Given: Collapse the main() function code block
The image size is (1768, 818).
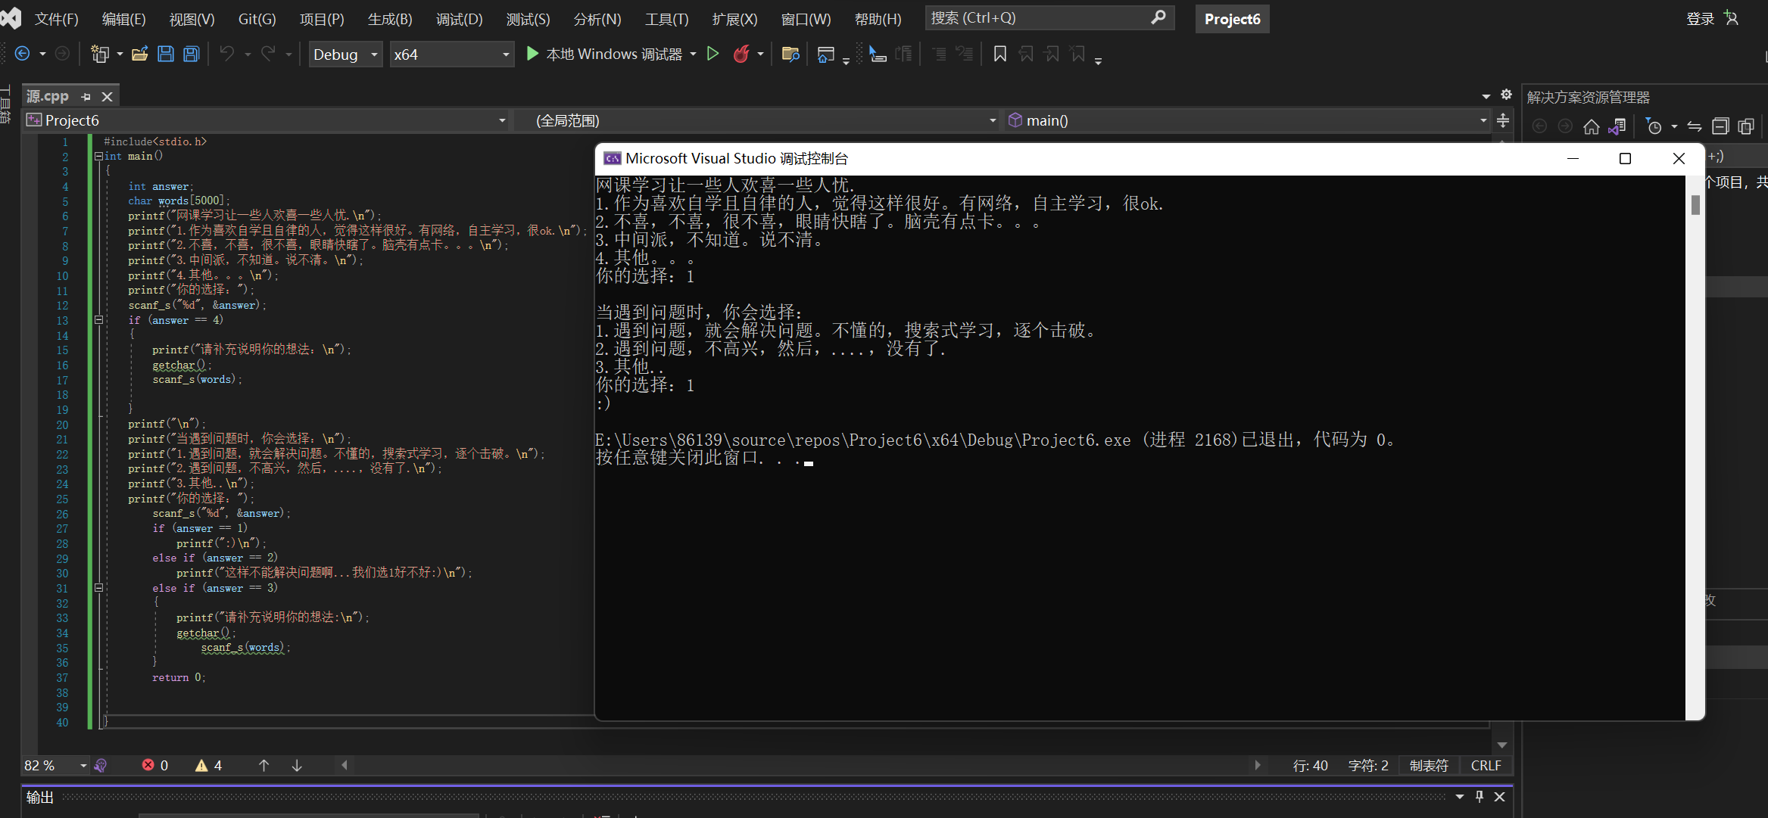Looking at the screenshot, I should tap(98, 157).
